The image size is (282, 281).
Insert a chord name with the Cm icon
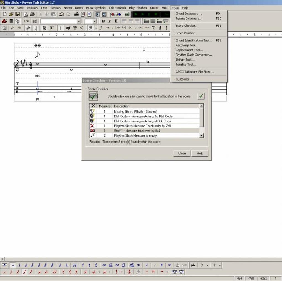point(27,21)
